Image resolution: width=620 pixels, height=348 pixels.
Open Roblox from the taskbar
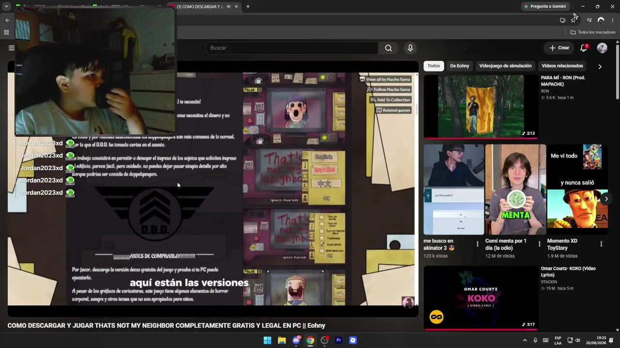tap(353, 340)
